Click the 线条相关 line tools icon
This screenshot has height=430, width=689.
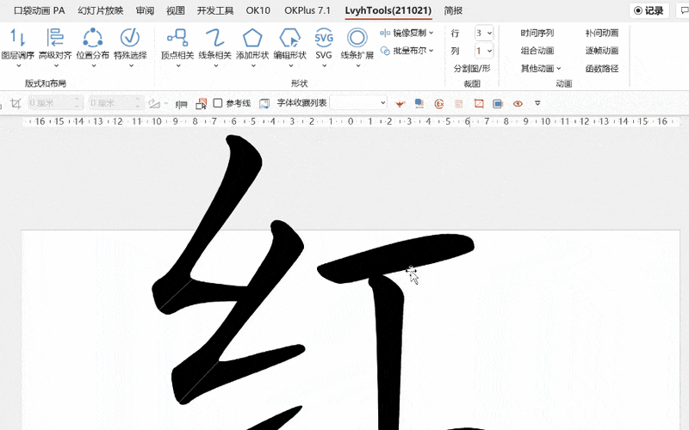coord(214,38)
